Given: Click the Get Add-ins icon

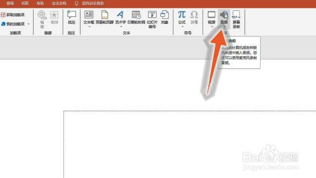Looking at the screenshot, I should coord(3,15).
